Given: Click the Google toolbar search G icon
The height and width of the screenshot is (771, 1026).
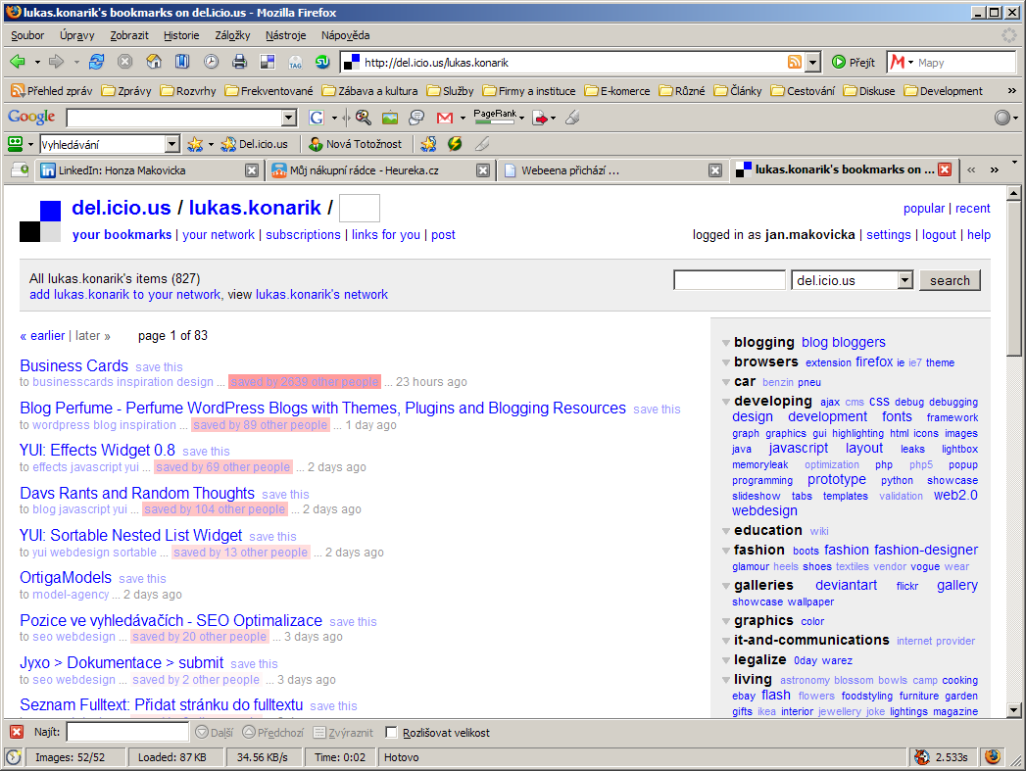Looking at the screenshot, I should click(x=317, y=118).
